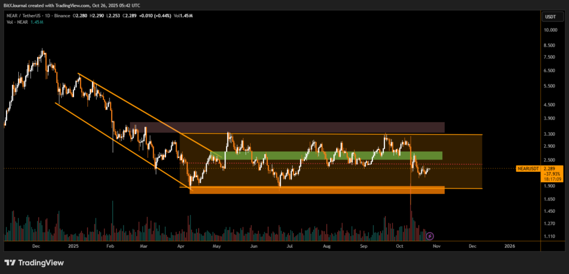Open the USDT currency selector on price axis

pos(550,17)
